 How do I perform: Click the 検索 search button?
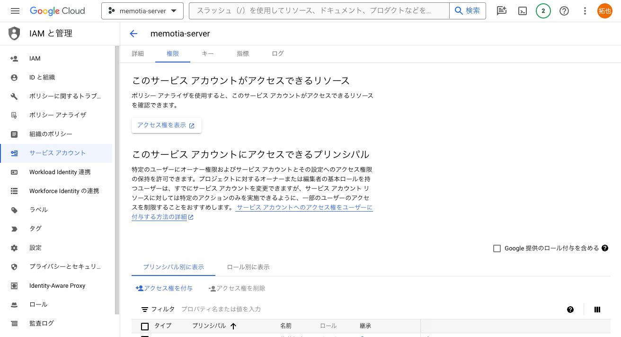tap(468, 11)
